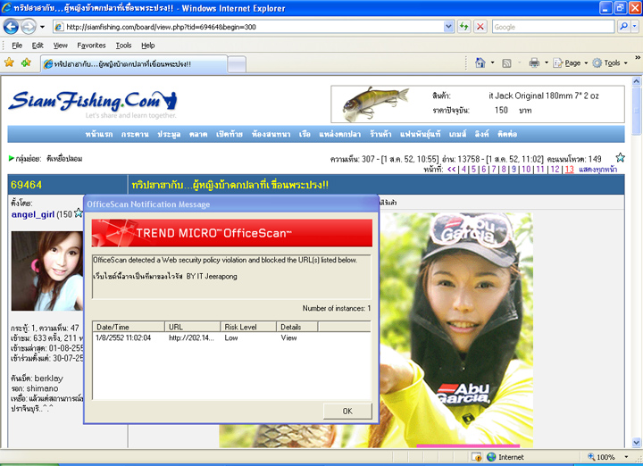This screenshot has height=466, width=643.
Task: Open the Edit menu
Action: pyautogui.click(x=38, y=46)
